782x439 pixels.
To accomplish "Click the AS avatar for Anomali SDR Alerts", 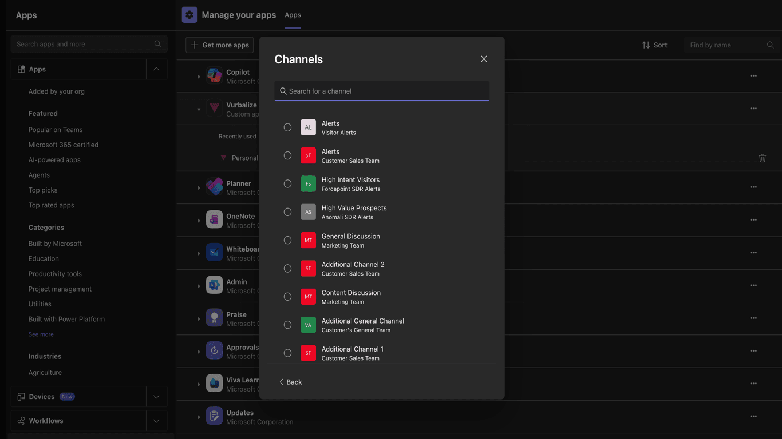I will (308, 212).
